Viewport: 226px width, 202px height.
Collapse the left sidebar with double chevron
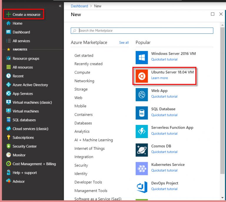click(60, 6)
